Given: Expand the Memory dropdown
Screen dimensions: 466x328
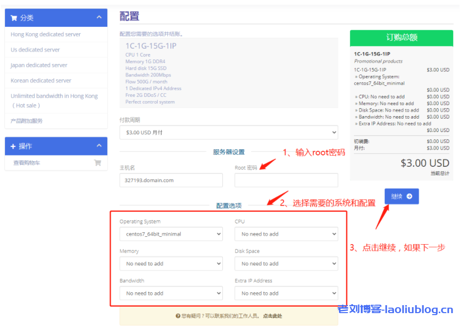Looking at the screenshot, I should (171, 263).
